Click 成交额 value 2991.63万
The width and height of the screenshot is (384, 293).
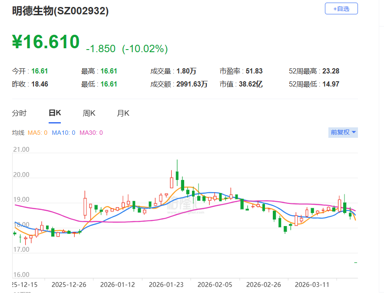coord(192,84)
